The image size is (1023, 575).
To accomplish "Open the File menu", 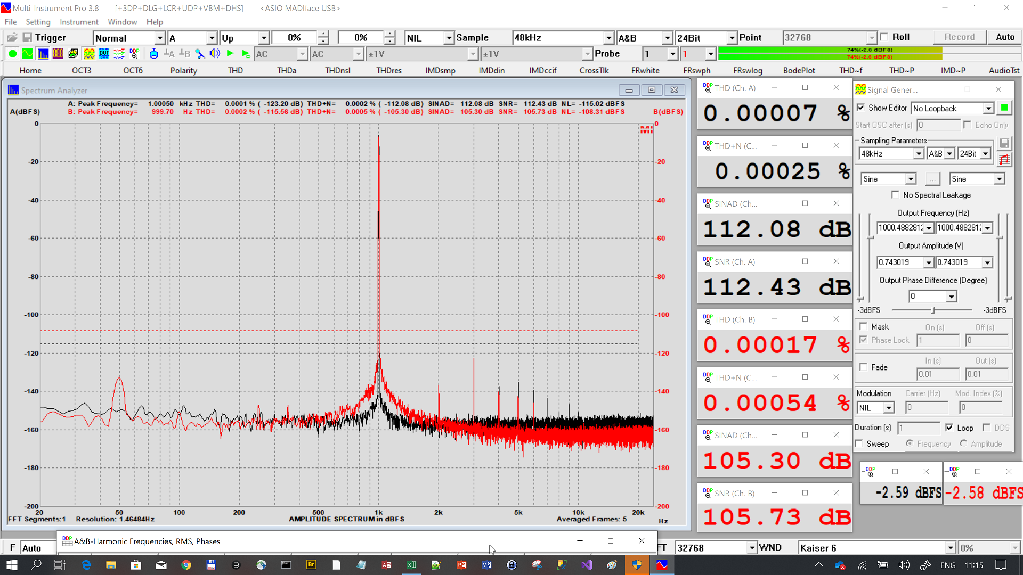I will tap(11, 22).
